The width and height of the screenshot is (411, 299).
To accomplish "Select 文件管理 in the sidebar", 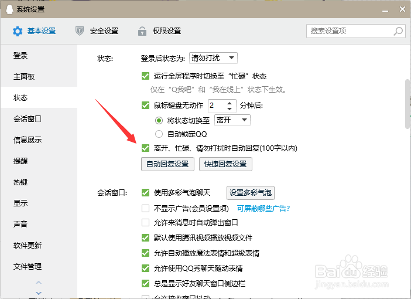I will coord(39,266).
